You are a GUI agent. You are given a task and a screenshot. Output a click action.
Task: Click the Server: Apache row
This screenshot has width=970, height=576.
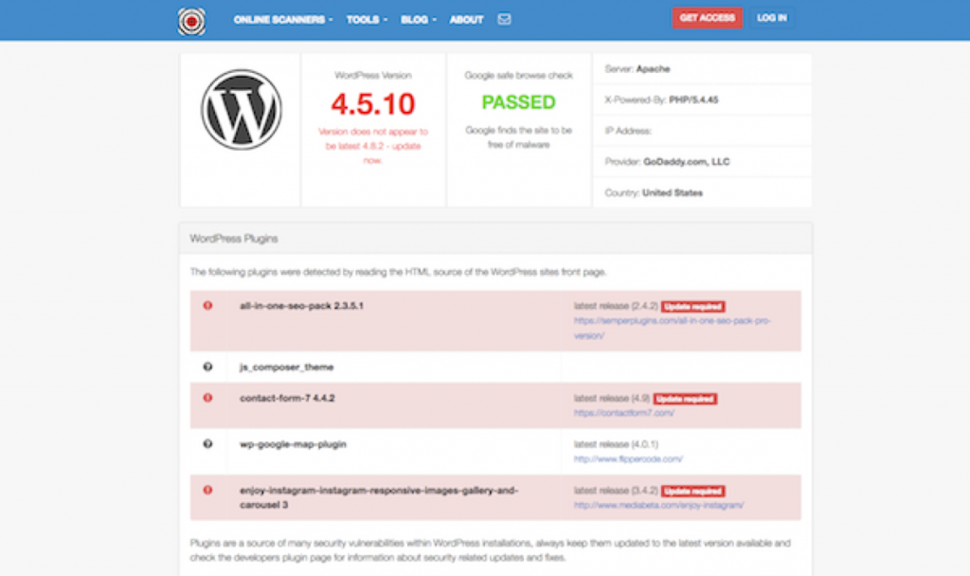click(702, 68)
